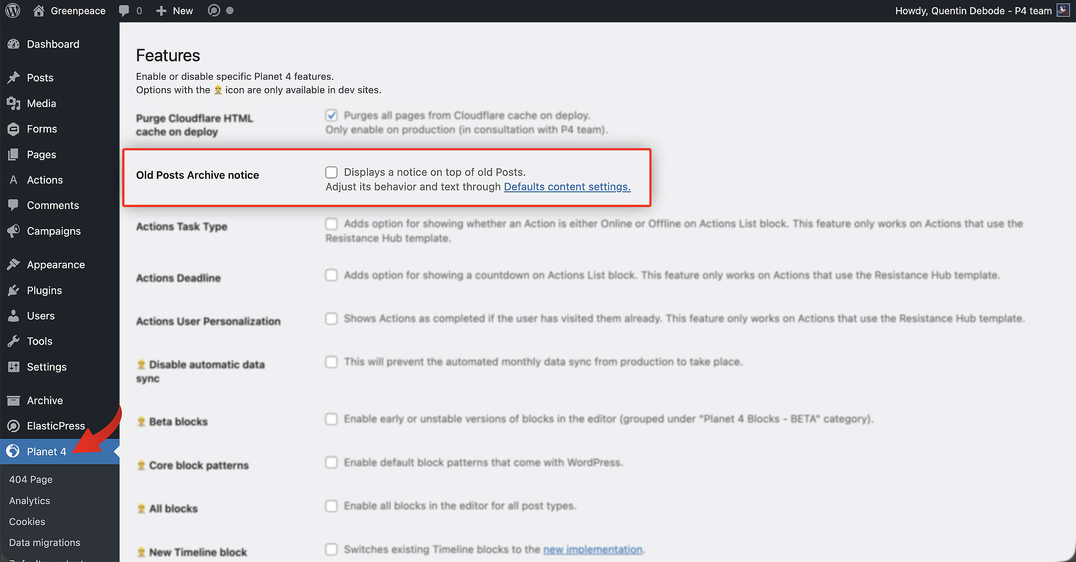This screenshot has height=562, width=1076.
Task: Follow the Defaults content settings link
Action: (x=567, y=187)
